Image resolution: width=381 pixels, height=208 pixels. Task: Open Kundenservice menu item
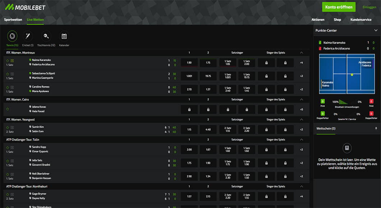(361, 20)
